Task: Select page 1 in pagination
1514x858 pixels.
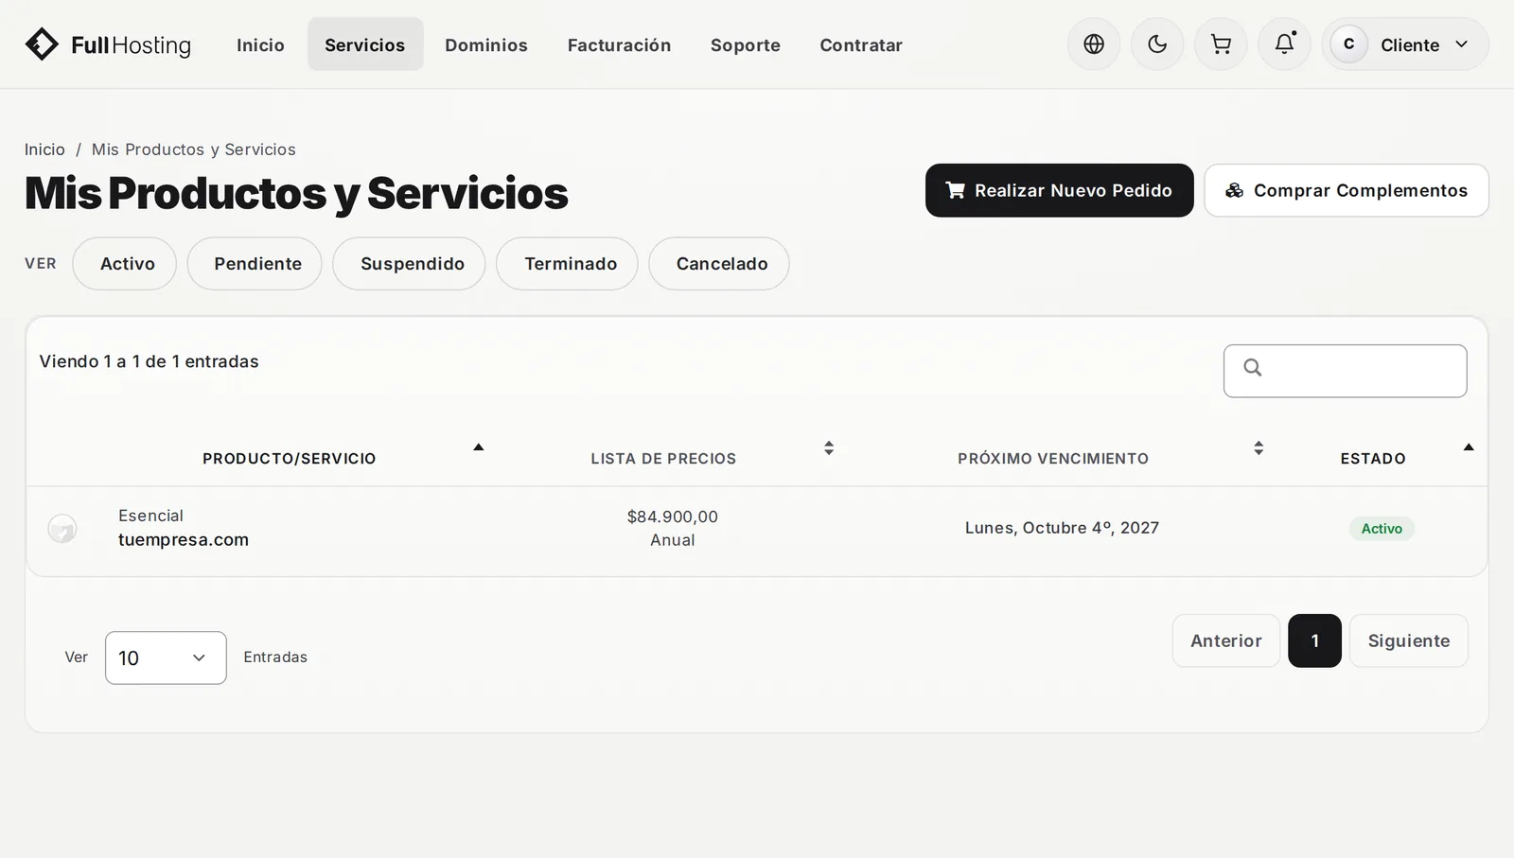Action: tap(1315, 640)
